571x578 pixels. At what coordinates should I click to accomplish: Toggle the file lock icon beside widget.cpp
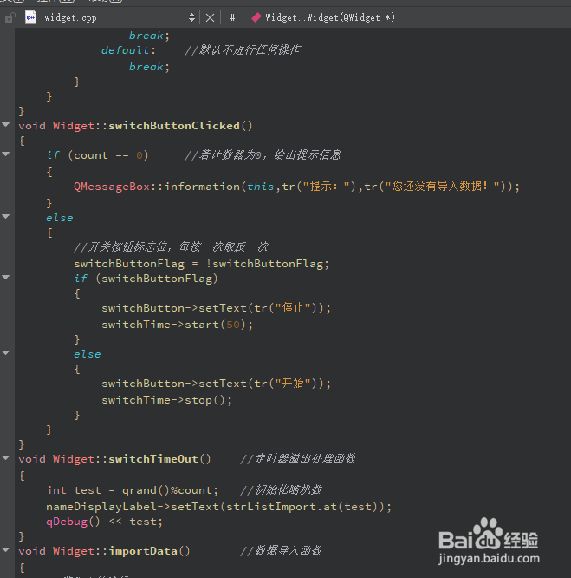(x=10, y=17)
